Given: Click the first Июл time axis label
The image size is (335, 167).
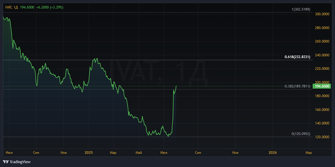Looking at the screenshot, I should [x=9, y=153].
